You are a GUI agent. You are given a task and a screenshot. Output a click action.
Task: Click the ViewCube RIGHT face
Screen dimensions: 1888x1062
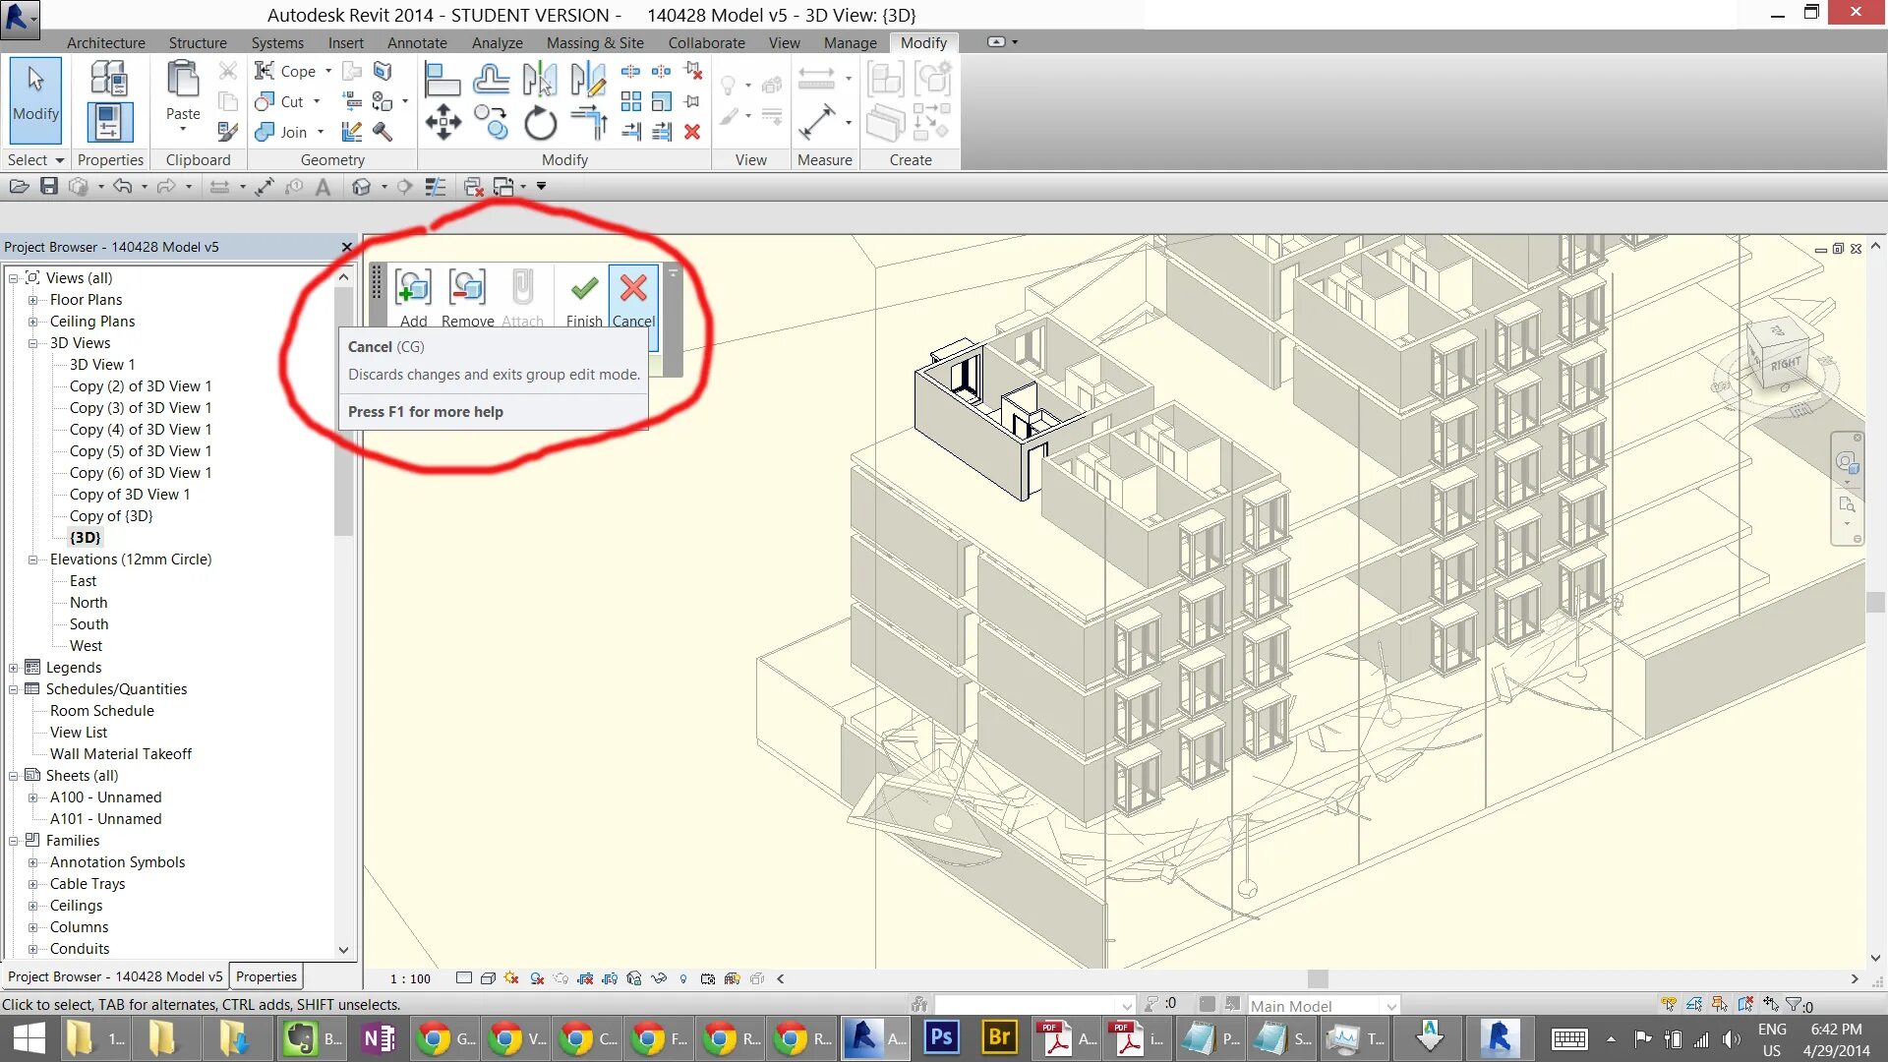coord(1785,365)
